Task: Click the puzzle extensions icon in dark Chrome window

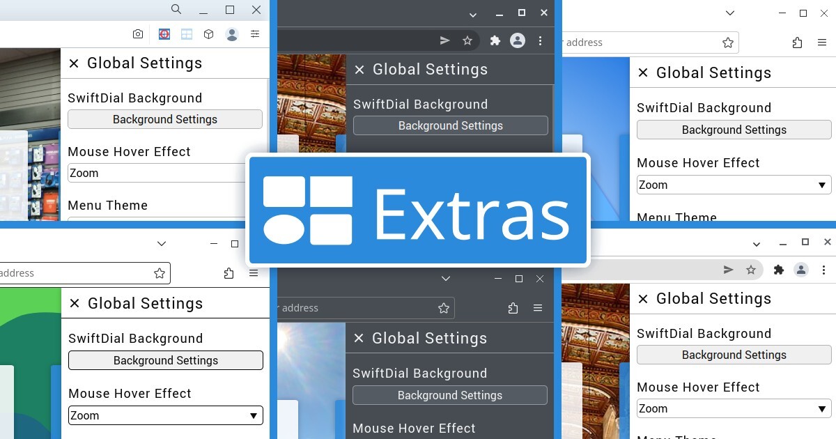Action: pos(495,41)
